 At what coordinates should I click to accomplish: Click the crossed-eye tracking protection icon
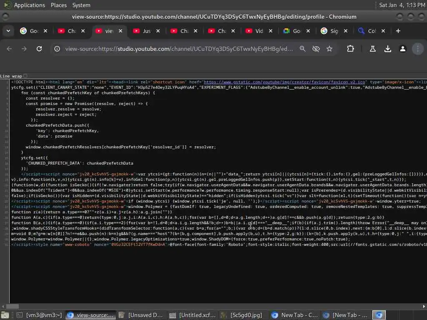pos(316,49)
